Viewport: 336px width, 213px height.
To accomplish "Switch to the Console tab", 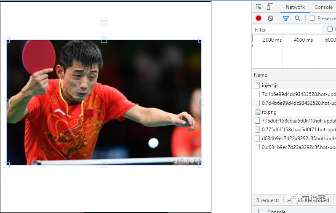I will pyautogui.click(x=323, y=7).
